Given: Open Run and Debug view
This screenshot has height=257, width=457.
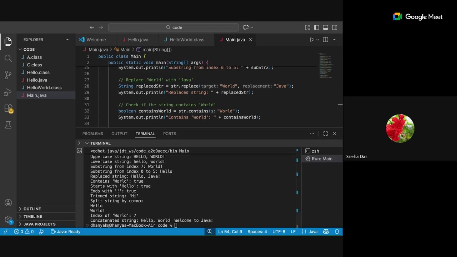Looking at the screenshot, I should [x=8, y=92].
